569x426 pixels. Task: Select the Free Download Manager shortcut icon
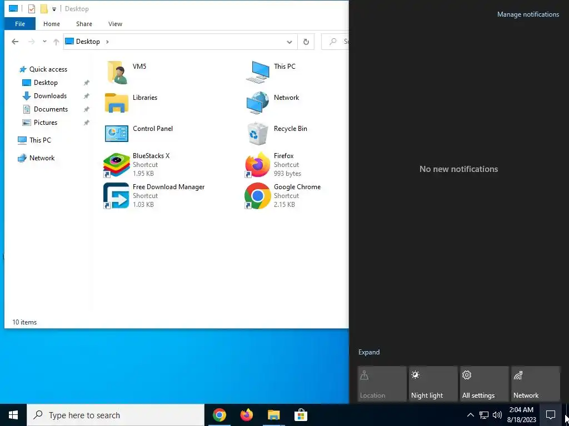(x=116, y=196)
